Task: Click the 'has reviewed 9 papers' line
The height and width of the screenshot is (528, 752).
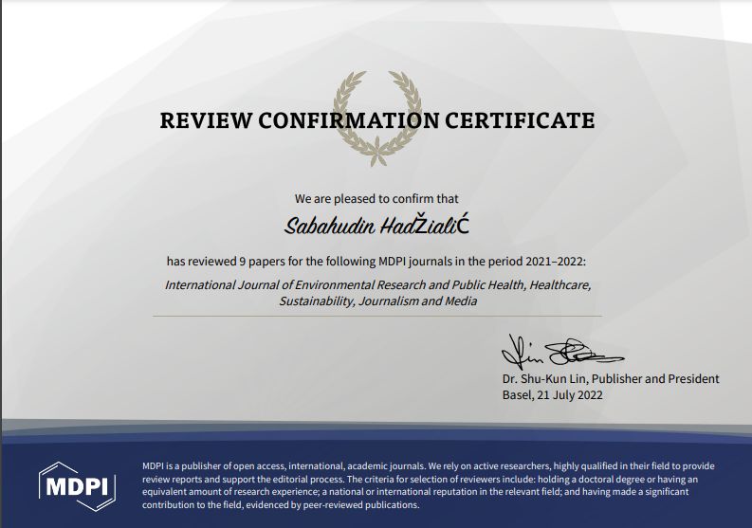Action: pyautogui.click(x=376, y=262)
